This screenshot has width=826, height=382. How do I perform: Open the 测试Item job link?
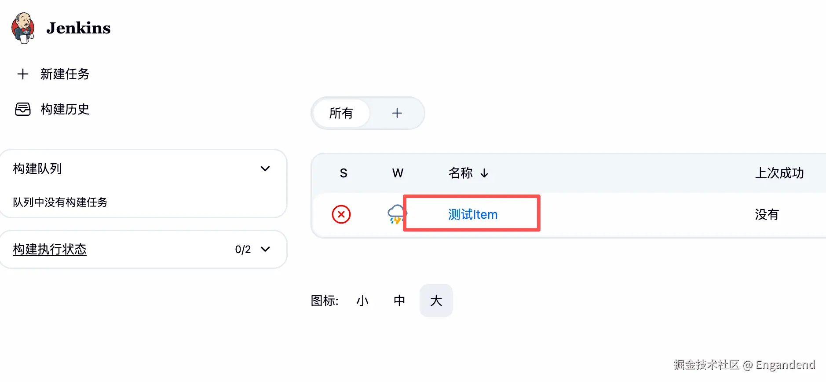(x=473, y=215)
